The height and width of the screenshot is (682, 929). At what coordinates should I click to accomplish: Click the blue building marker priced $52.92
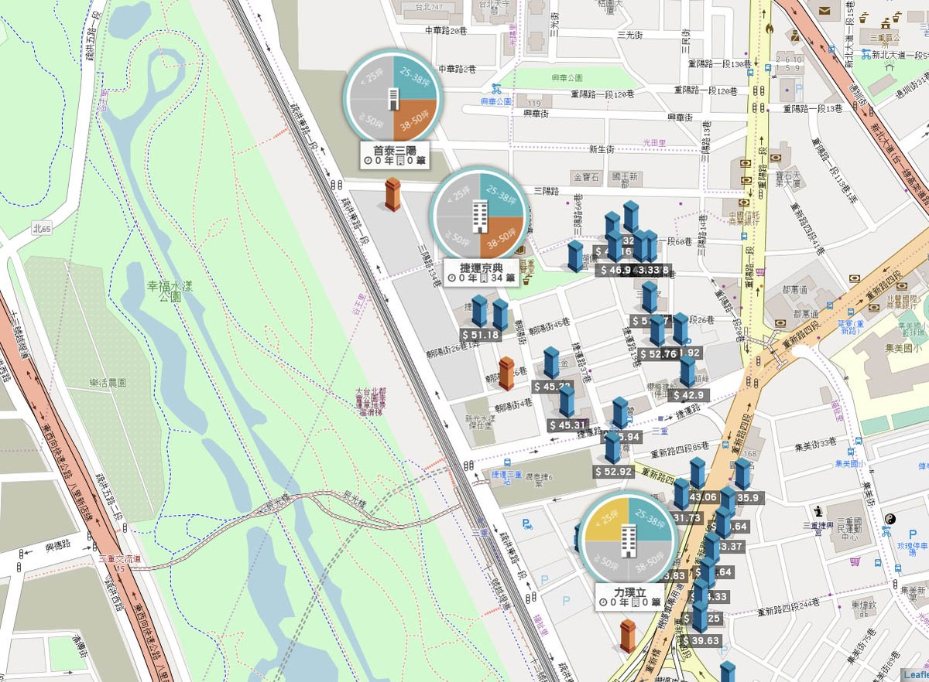point(612,448)
